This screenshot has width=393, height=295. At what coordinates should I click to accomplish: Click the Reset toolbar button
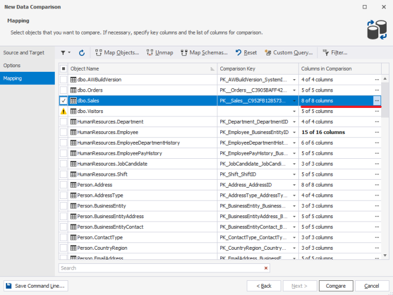coord(246,53)
